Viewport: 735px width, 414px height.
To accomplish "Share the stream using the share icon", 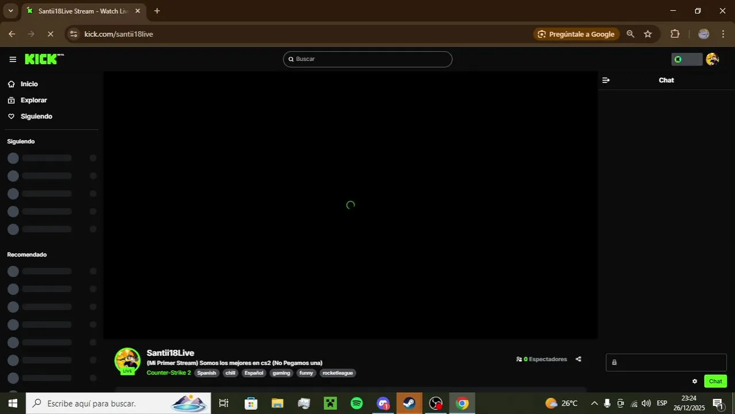I will [x=579, y=359].
